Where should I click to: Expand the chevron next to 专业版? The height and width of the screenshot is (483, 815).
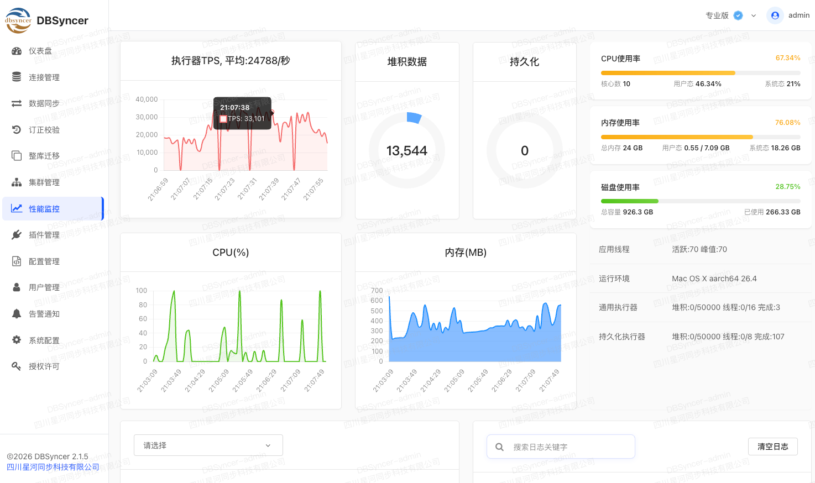754,15
